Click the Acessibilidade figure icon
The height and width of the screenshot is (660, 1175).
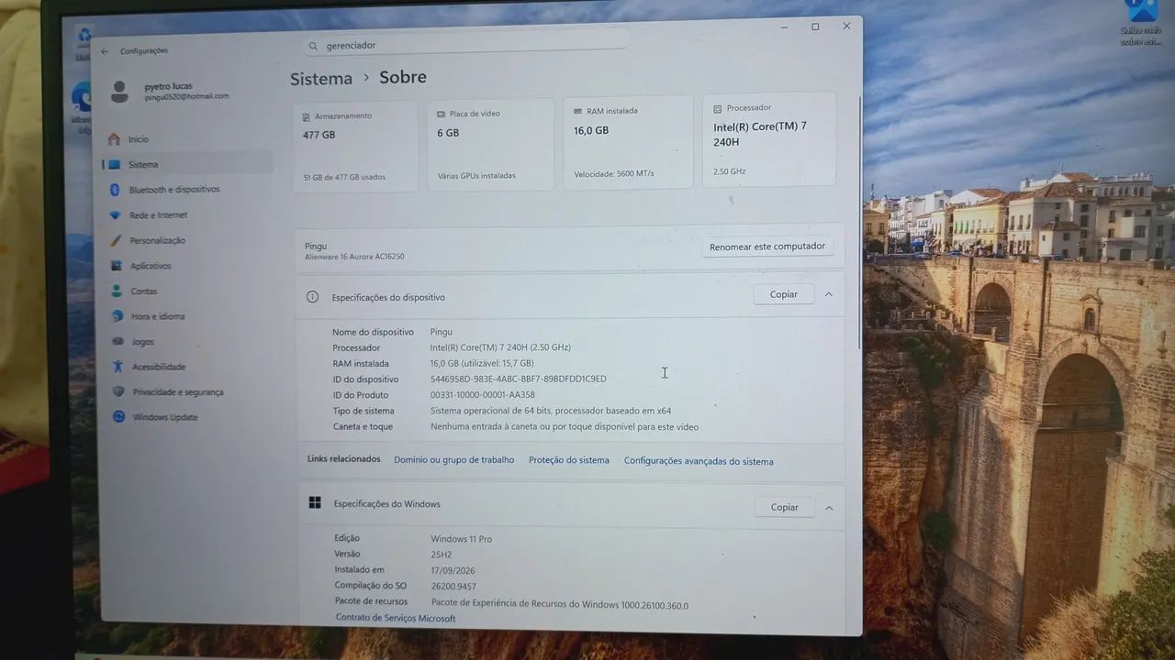(117, 367)
